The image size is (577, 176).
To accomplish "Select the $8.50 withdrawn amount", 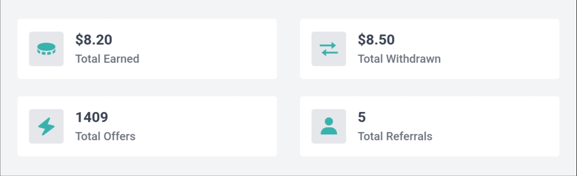I will 376,40.
